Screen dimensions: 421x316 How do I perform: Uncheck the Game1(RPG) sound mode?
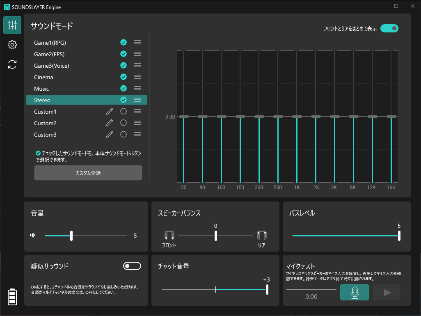point(124,42)
